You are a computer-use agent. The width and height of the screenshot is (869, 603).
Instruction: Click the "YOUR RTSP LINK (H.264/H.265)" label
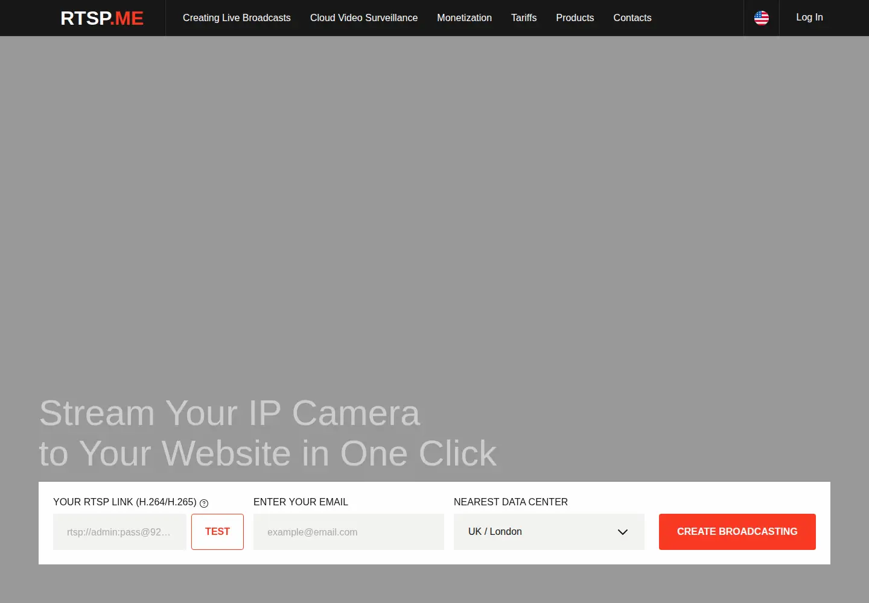pyautogui.click(x=125, y=502)
